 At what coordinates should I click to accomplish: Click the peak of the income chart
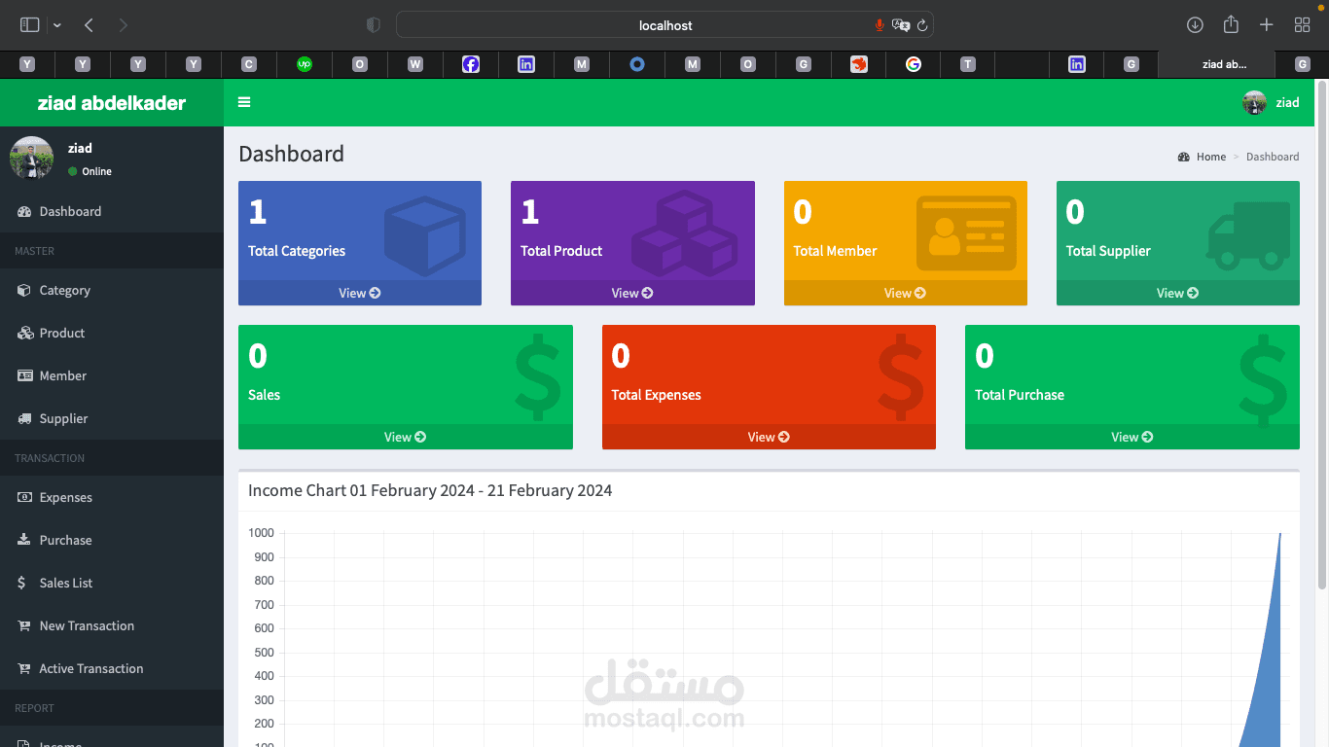click(1280, 535)
